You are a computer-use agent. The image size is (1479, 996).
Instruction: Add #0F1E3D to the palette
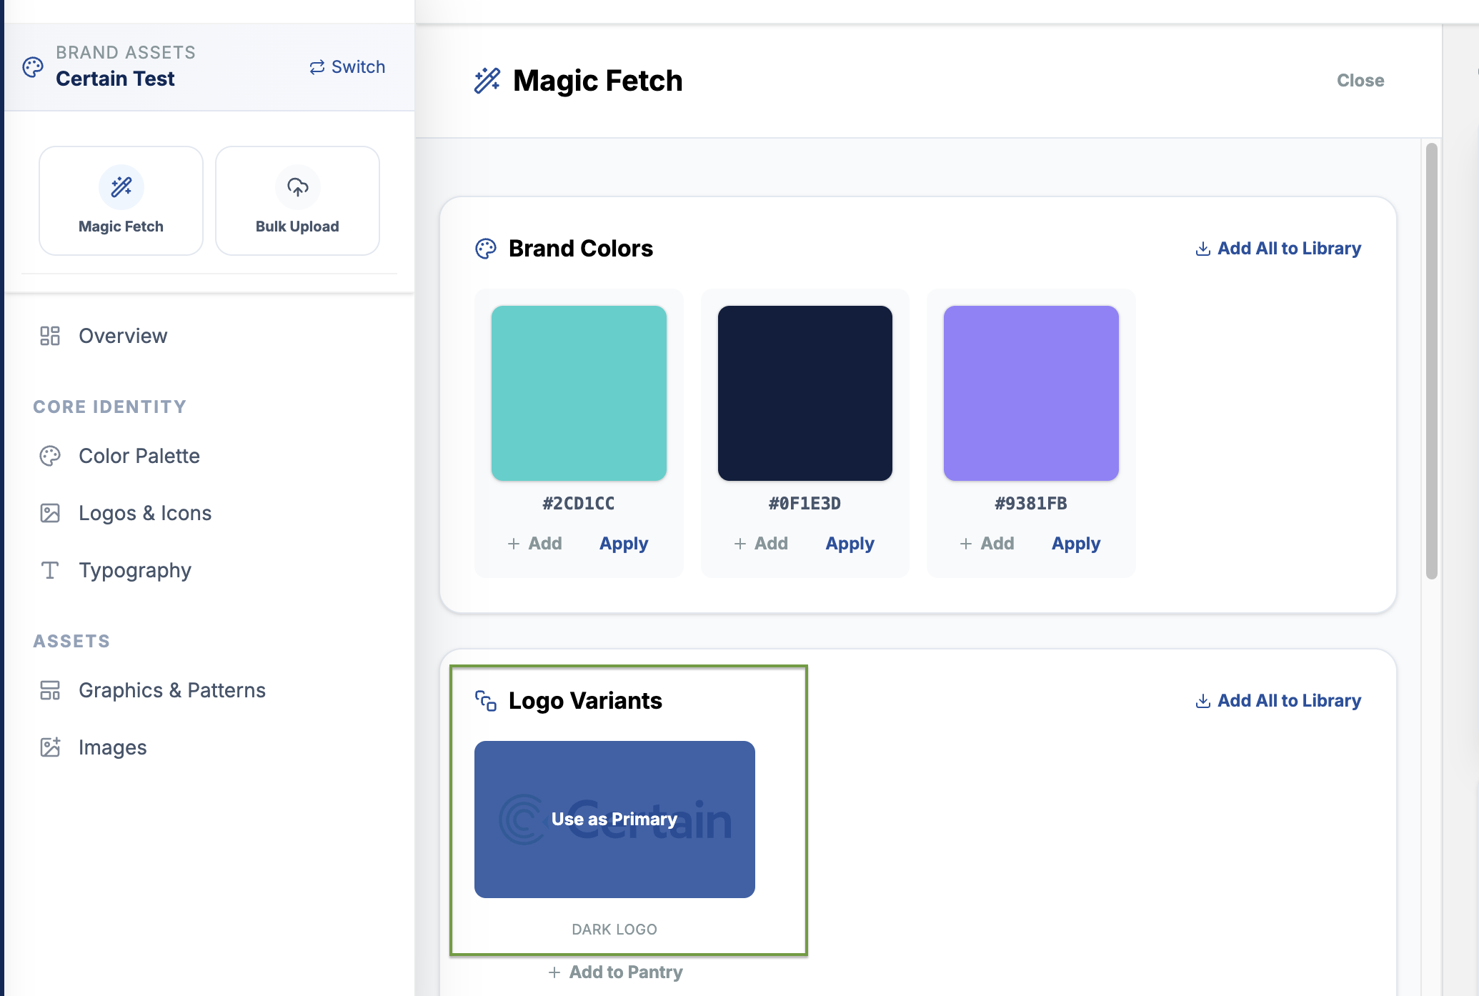tap(762, 544)
